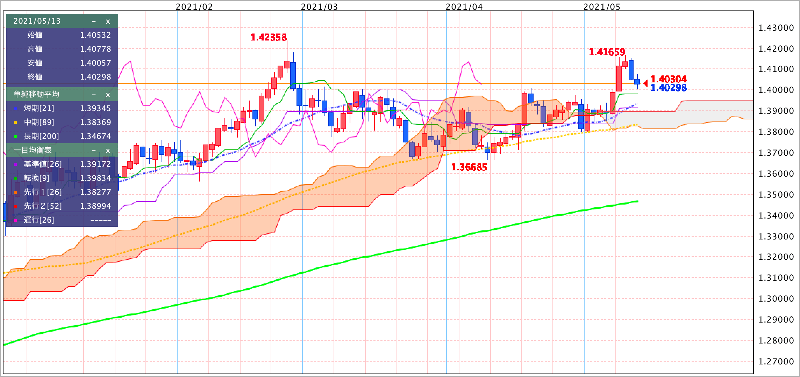Minimize the 2021/05/13 price panel
This screenshot has height=377, width=800.
coord(94,21)
